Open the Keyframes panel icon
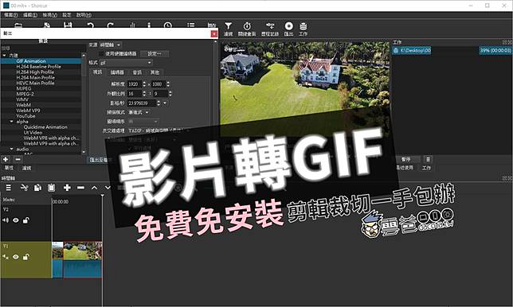This screenshot has height=307, width=513. (247, 29)
